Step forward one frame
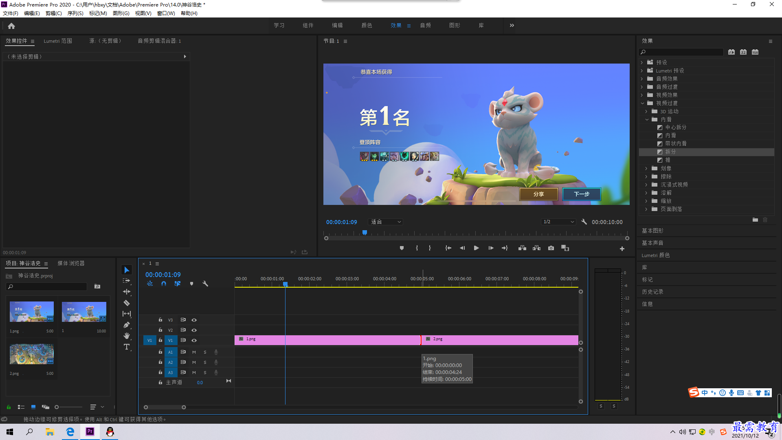Image resolution: width=782 pixels, height=440 pixels. tap(491, 248)
